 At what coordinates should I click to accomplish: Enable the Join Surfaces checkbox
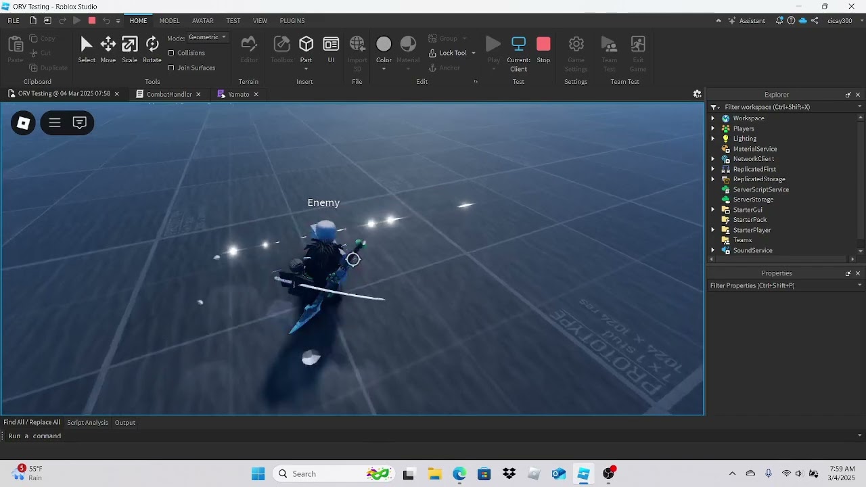point(171,68)
